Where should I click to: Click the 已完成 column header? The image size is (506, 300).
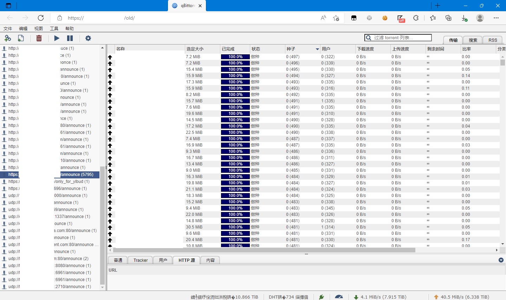click(x=228, y=49)
